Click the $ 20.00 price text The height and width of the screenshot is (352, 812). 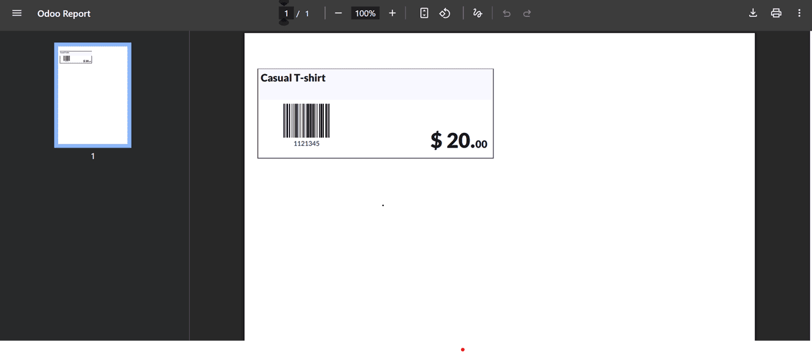click(x=459, y=141)
